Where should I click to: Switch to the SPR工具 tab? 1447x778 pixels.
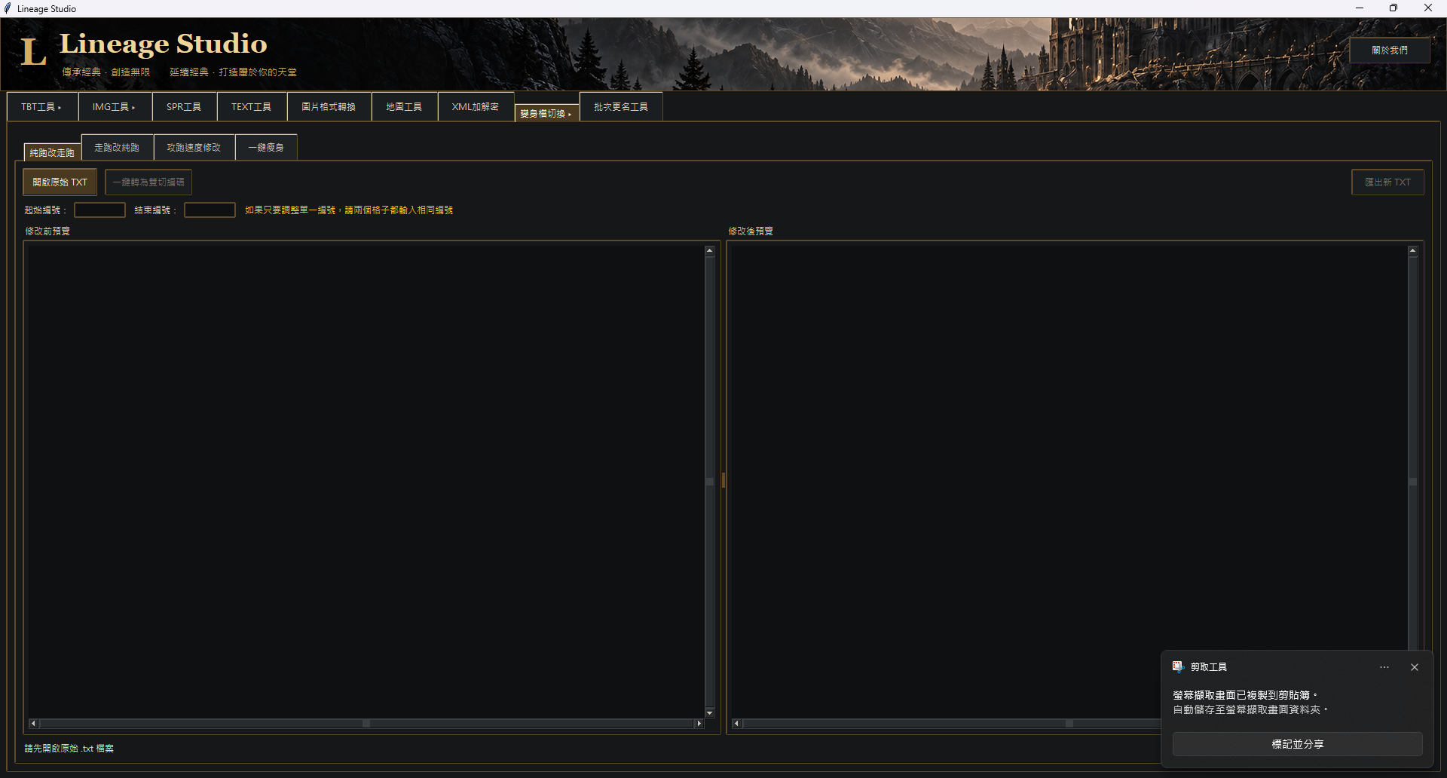pyautogui.click(x=184, y=107)
